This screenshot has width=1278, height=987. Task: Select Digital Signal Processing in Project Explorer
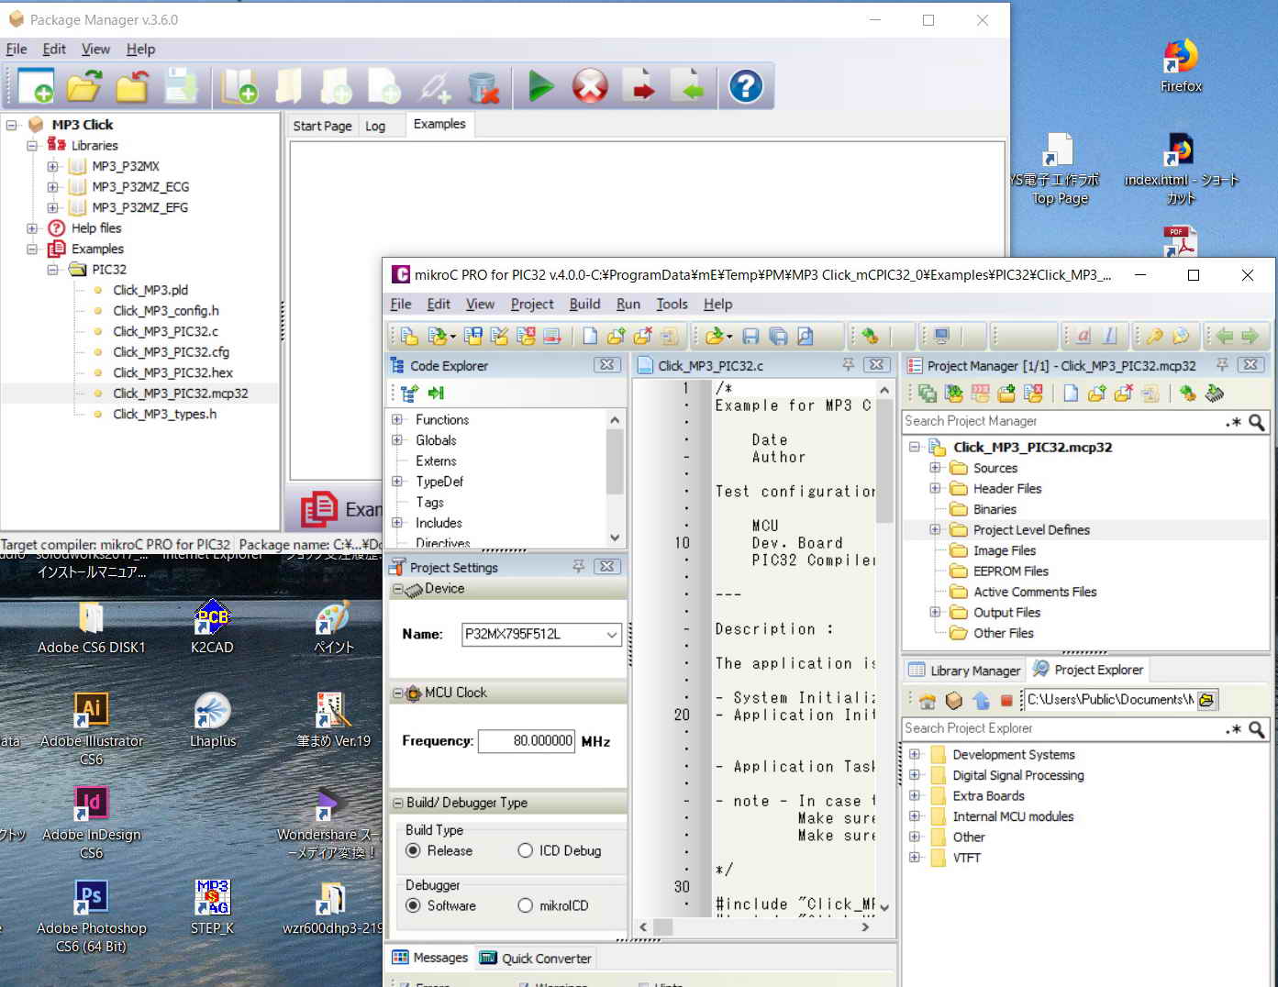point(1017,775)
